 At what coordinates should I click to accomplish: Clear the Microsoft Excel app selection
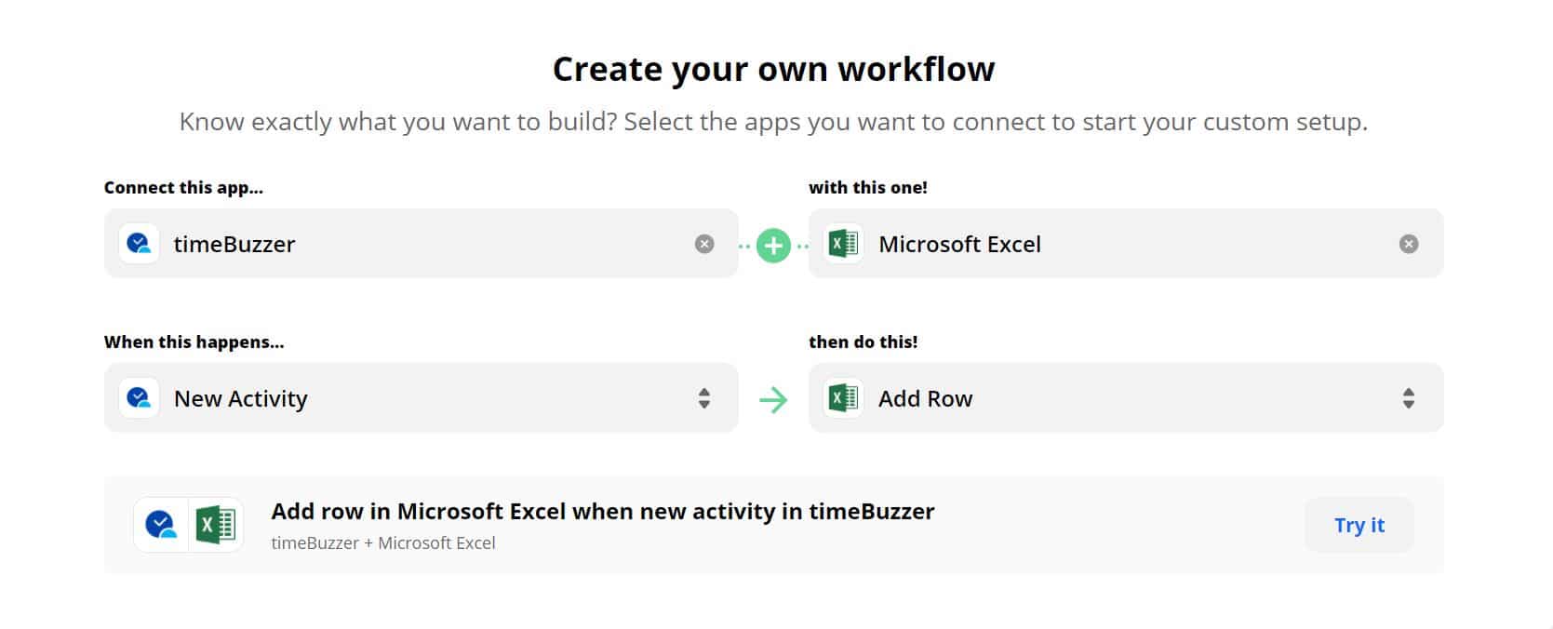pos(1409,244)
